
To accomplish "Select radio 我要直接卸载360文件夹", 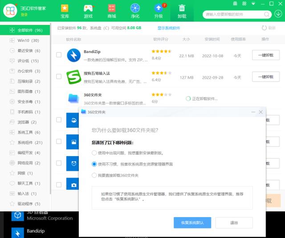I will pyautogui.click(x=94, y=175).
